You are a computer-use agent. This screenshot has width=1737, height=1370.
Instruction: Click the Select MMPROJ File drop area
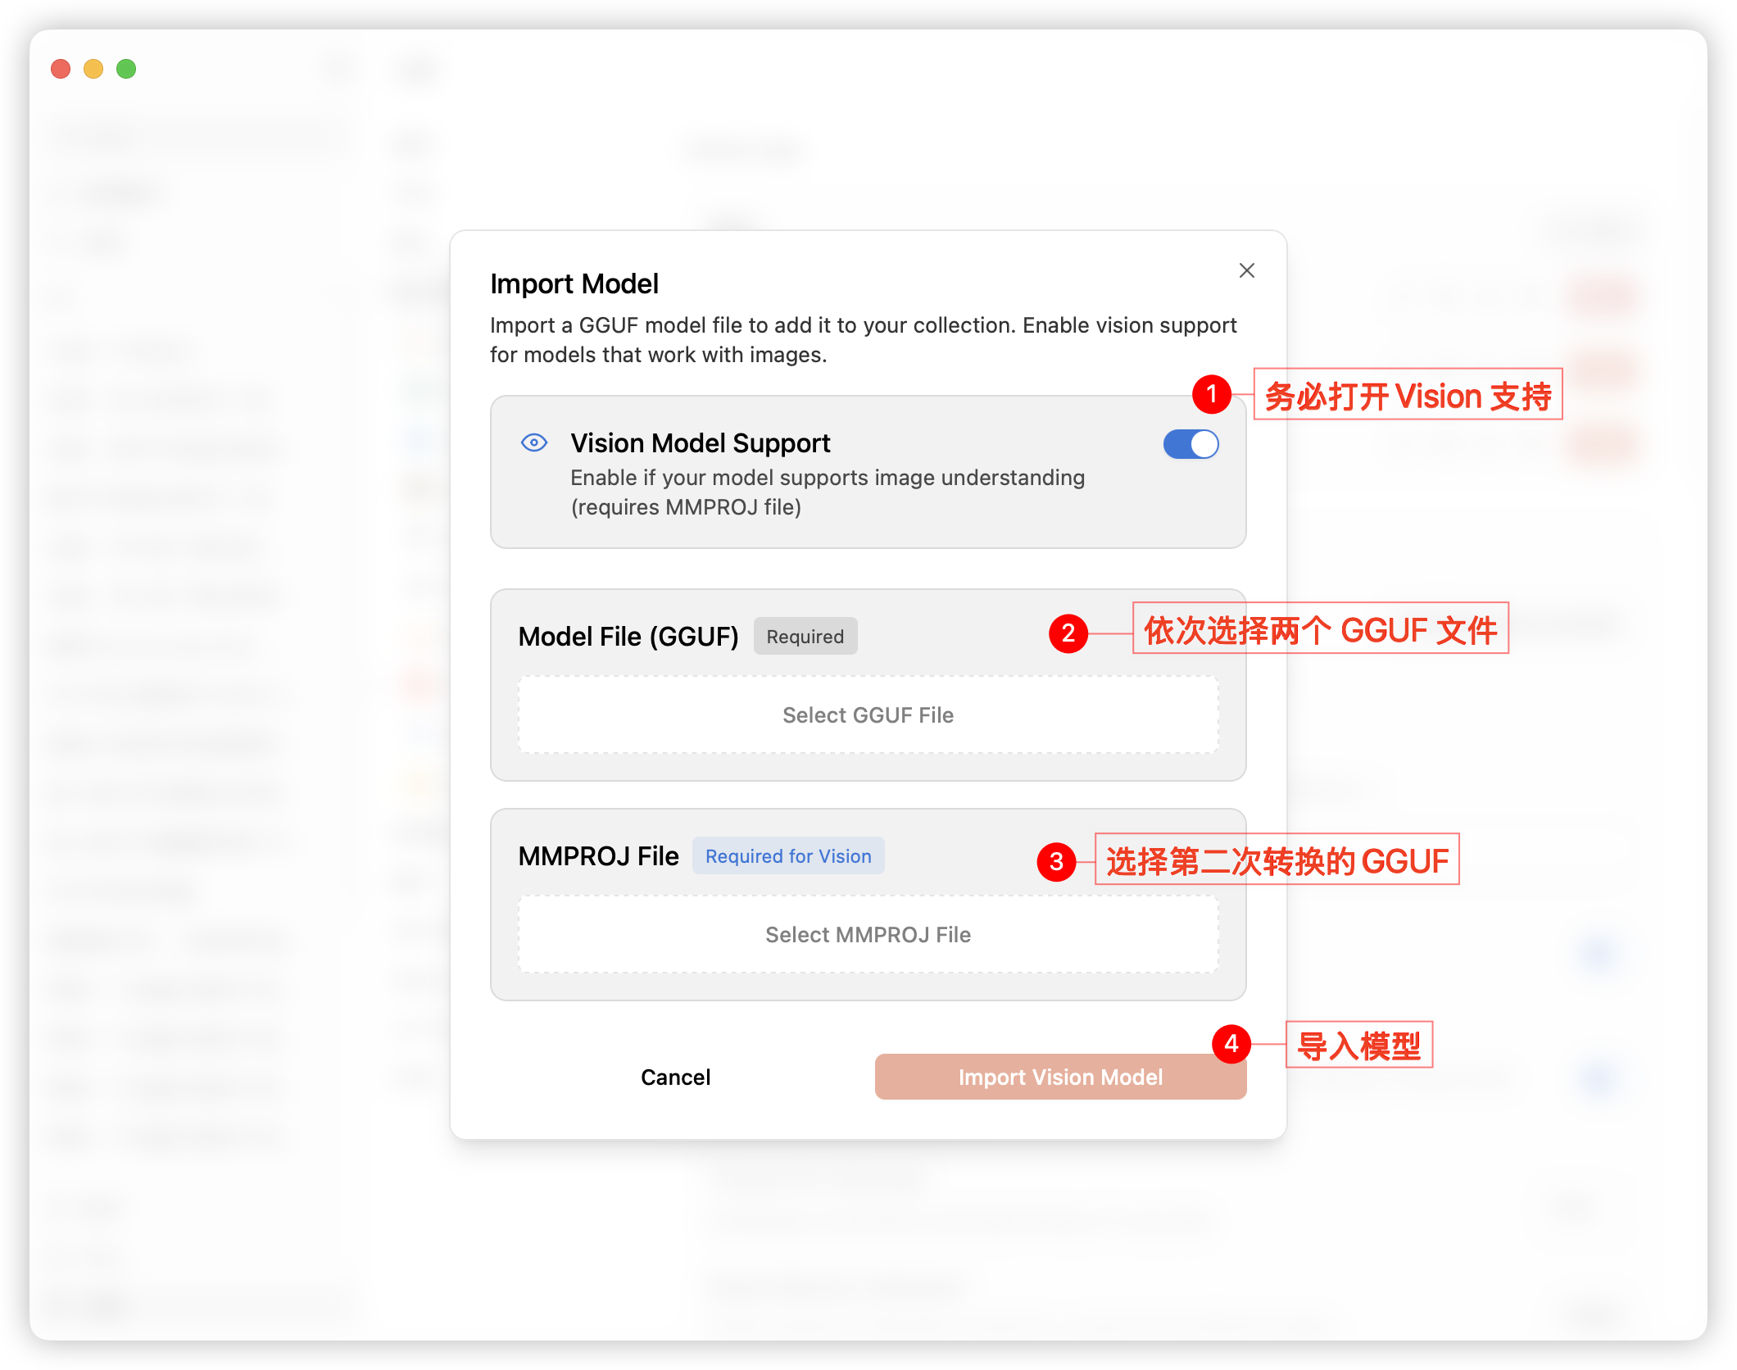point(868,934)
